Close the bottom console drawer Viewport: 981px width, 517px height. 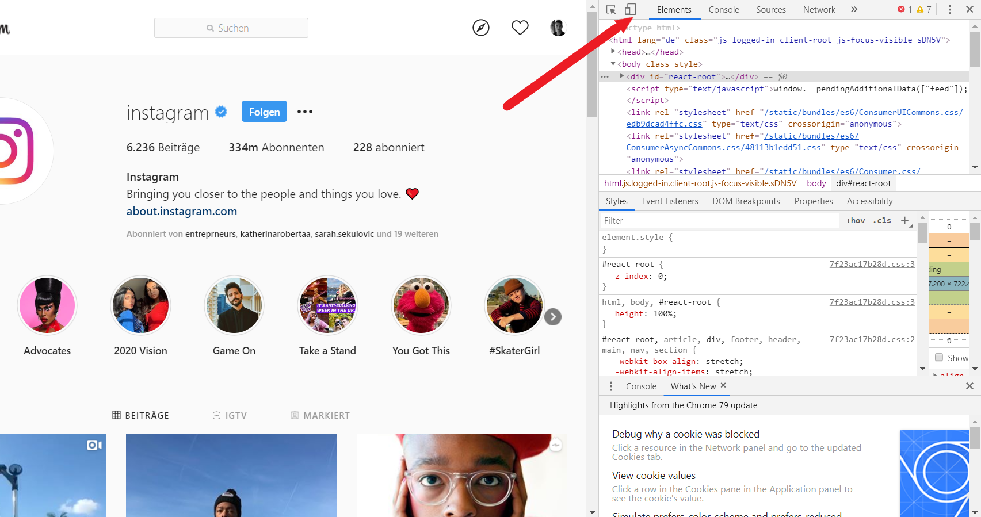click(969, 386)
